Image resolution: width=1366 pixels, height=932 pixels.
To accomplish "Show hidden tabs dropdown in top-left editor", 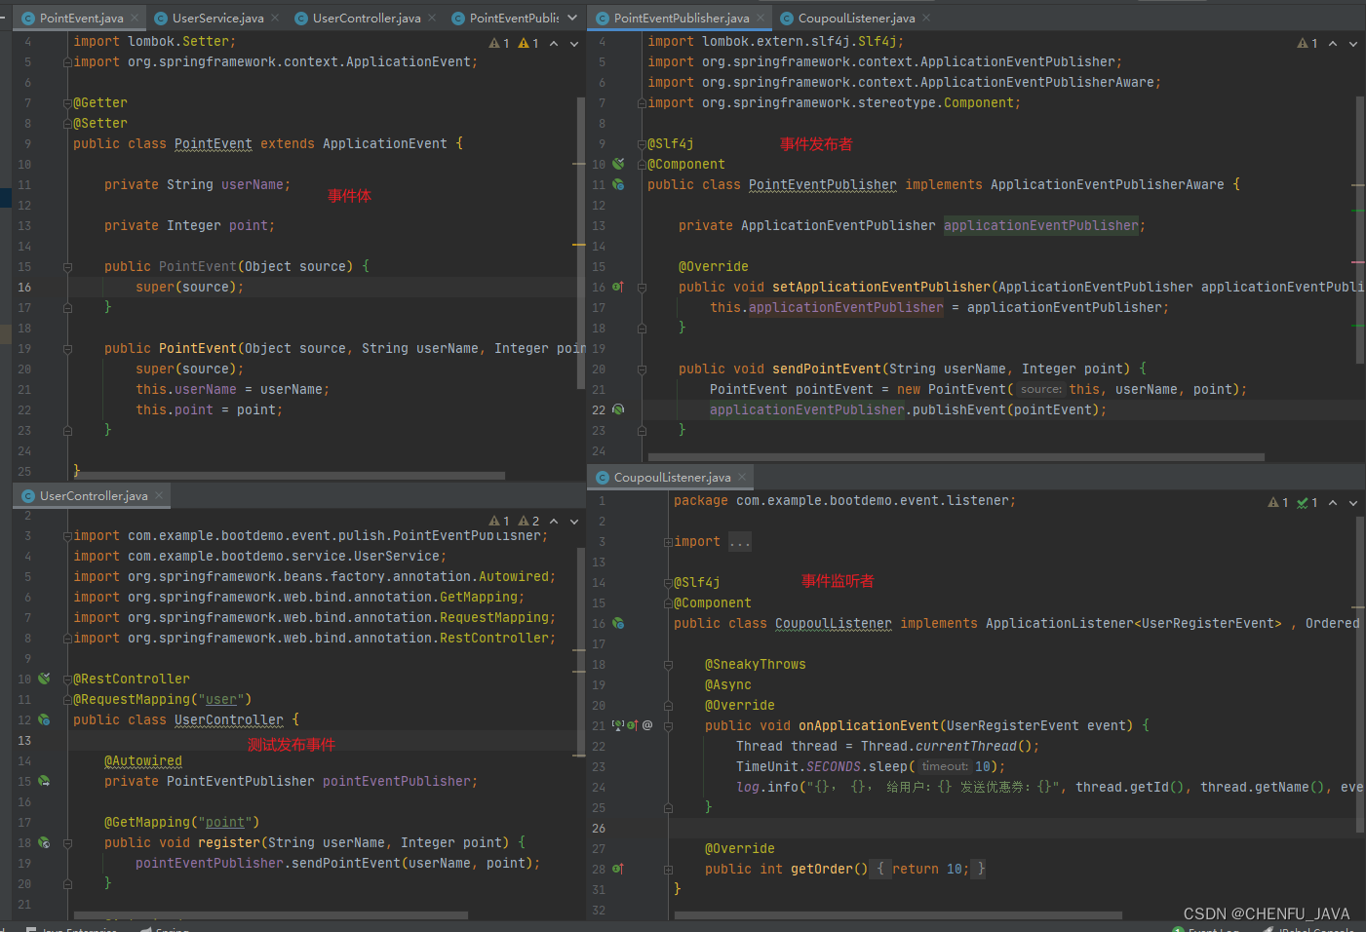I will click(x=572, y=18).
